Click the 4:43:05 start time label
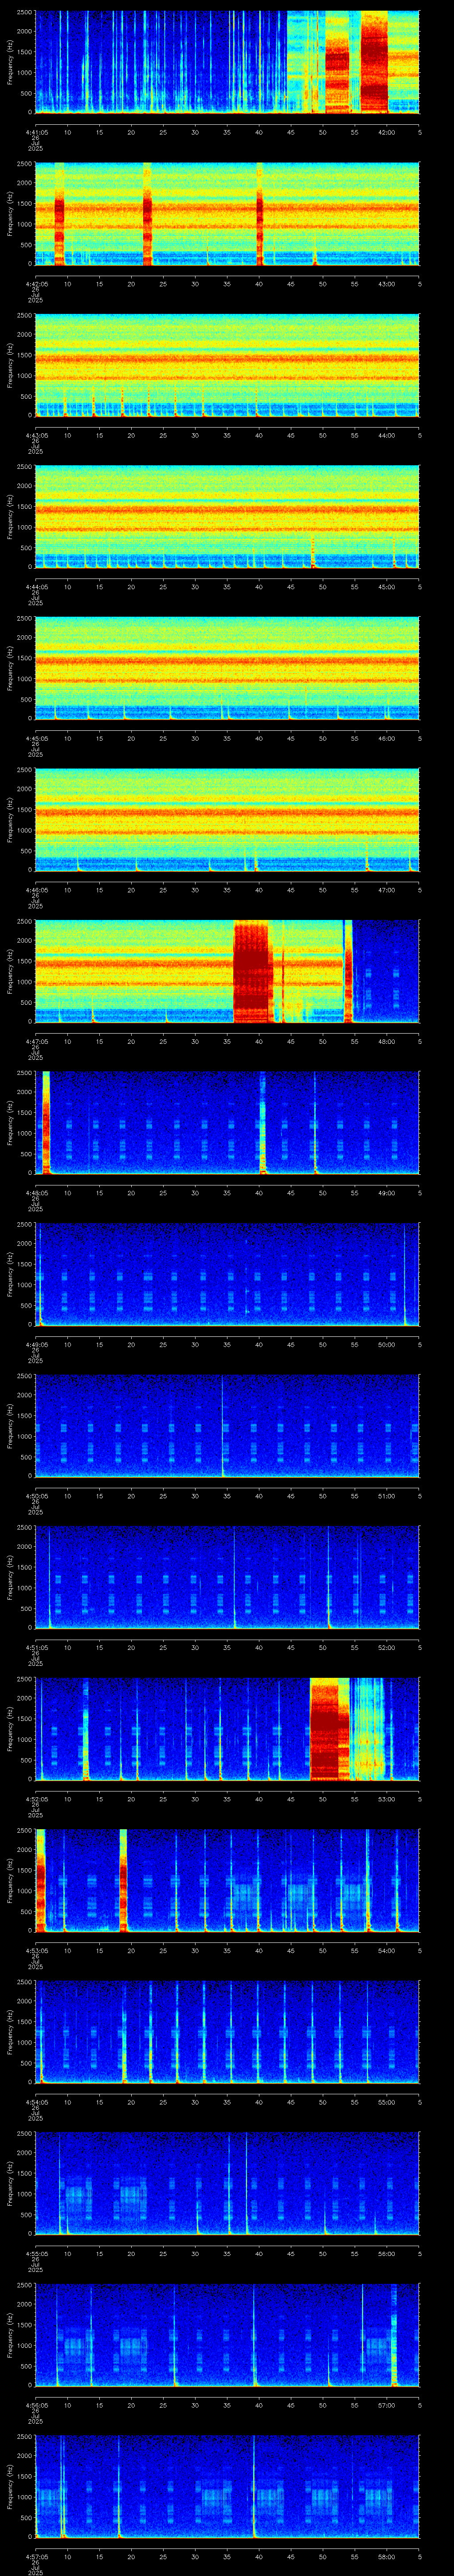This screenshot has height=2576, width=454. click(x=35, y=435)
